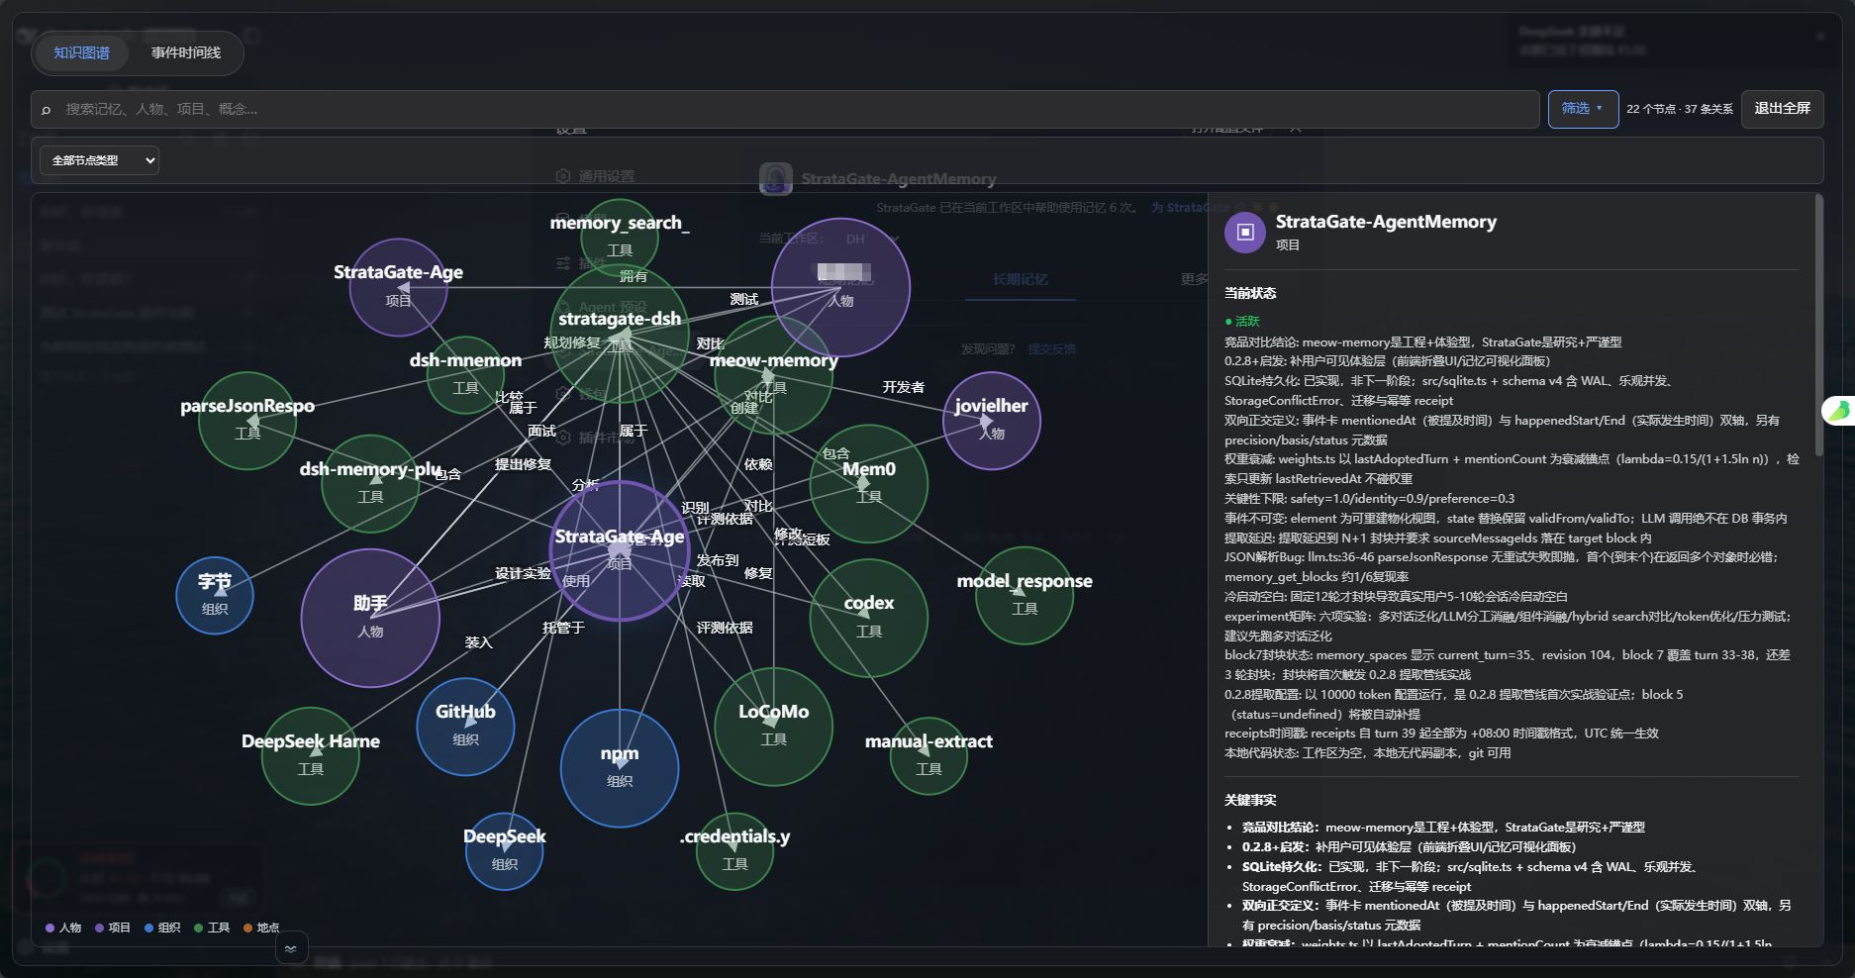The width and height of the screenshot is (1855, 978).
Task: Select the jovielher person node
Action: tap(991, 420)
